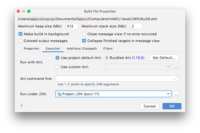Open the Run under JDK dropdown
The height and width of the screenshot is (133, 200).
168,94
